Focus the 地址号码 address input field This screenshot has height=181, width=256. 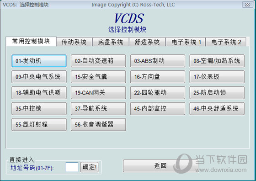coord(72,167)
